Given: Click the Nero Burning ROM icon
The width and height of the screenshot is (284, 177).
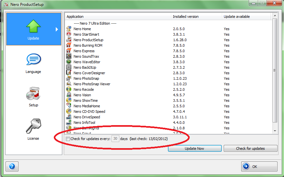Looking at the screenshot, I should click(69, 45).
